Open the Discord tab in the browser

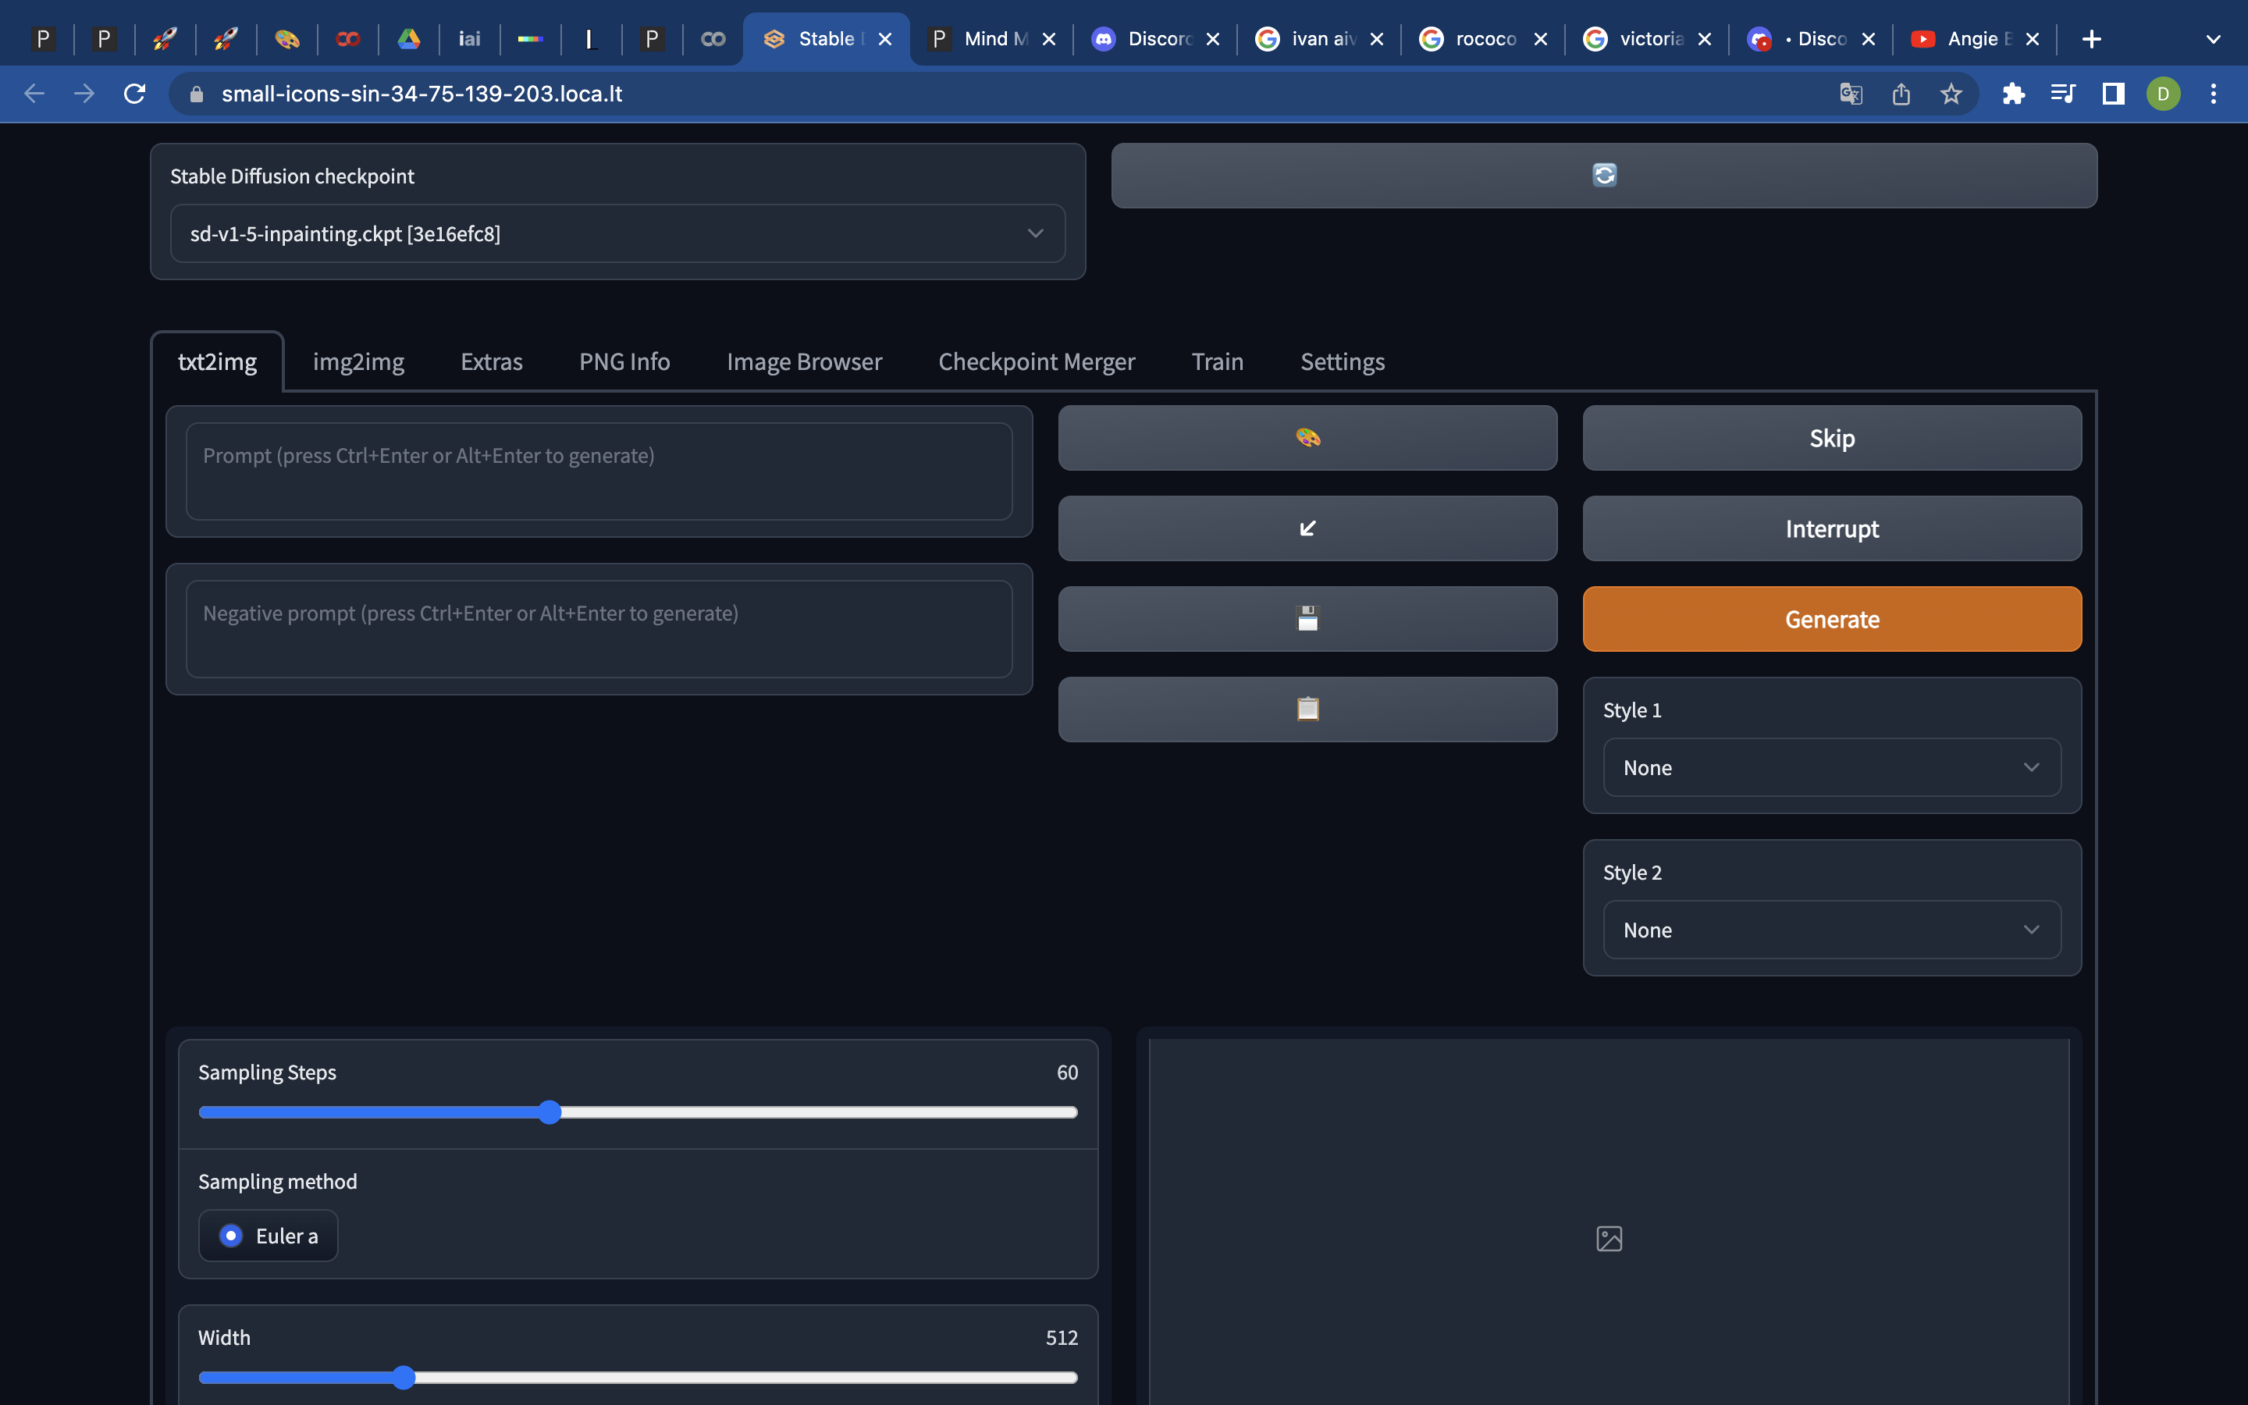(1152, 39)
